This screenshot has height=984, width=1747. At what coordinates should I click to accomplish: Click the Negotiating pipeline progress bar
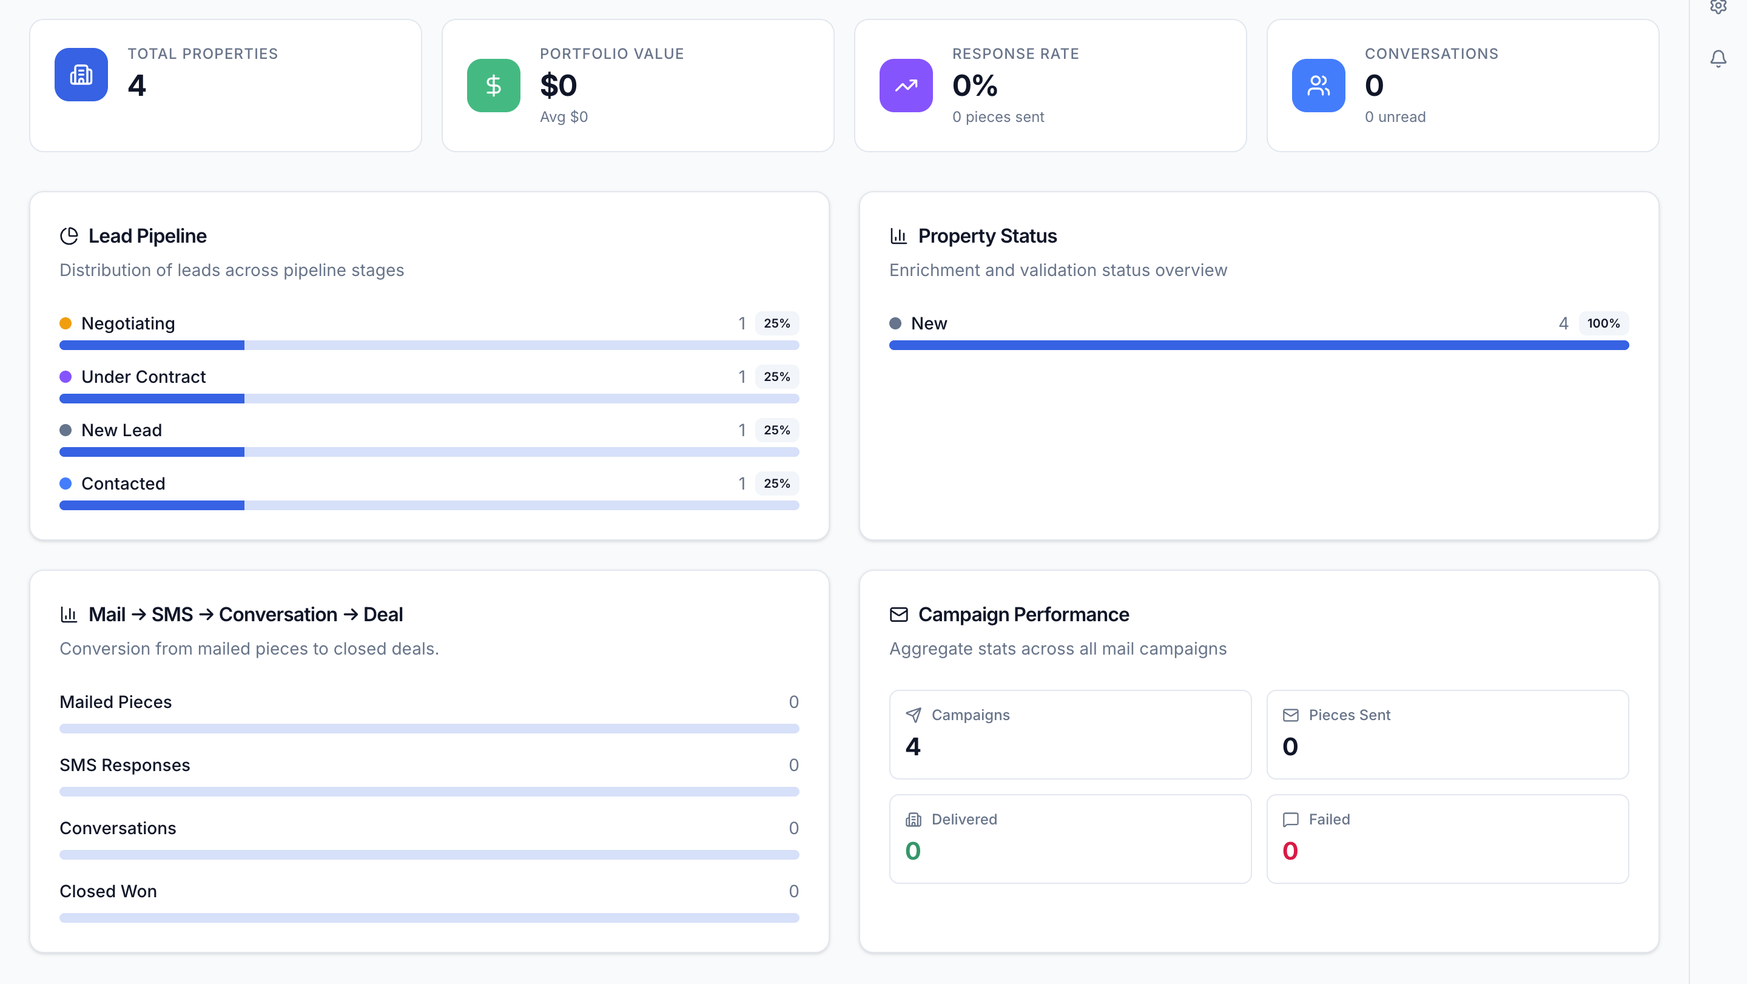tap(429, 345)
